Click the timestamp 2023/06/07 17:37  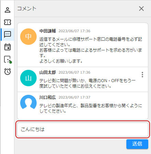[x=74, y=97]
